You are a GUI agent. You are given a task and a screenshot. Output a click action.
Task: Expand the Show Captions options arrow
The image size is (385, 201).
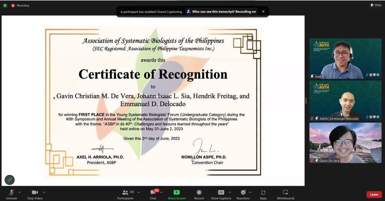(x=230, y=192)
